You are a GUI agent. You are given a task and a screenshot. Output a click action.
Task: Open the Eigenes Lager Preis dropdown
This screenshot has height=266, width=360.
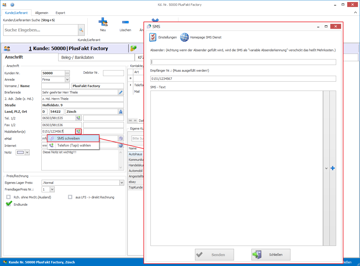(122, 183)
